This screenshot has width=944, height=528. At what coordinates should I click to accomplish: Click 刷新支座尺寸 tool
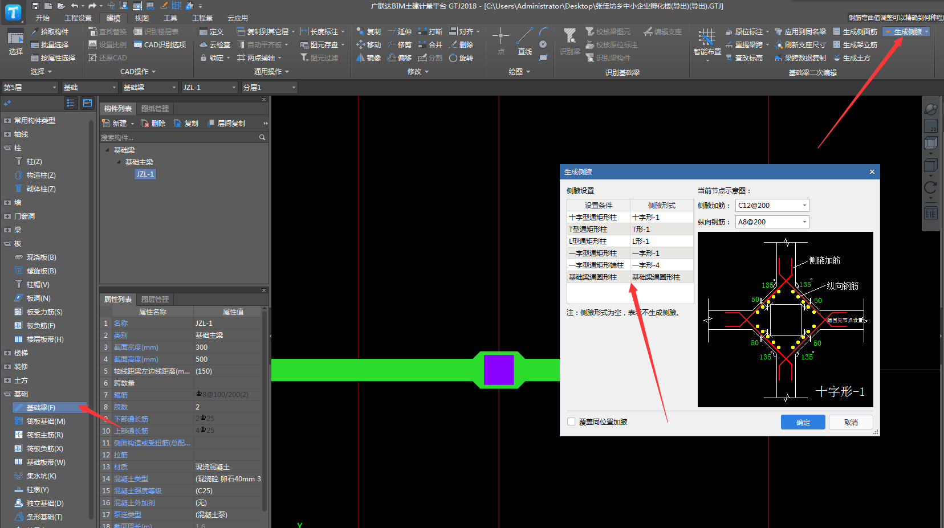pos(800,45)
